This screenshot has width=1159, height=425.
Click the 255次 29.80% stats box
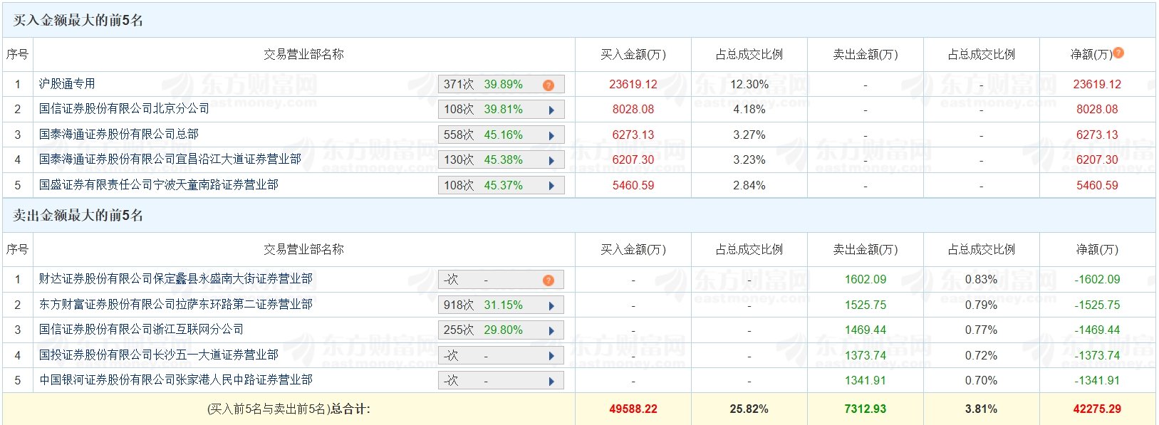[501, 330]
